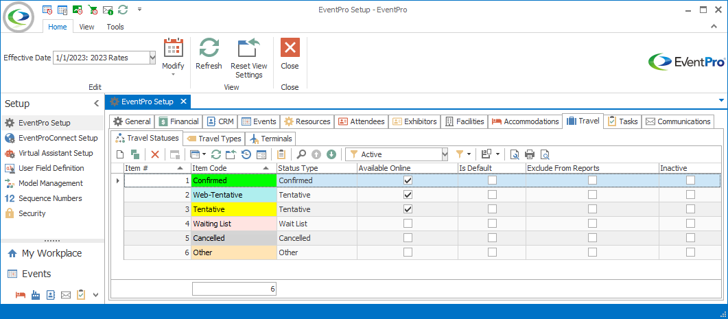Click the green chart-with-clock quick access icon
Viewport: 728px width, 319px height.
[x=78, y=10]
